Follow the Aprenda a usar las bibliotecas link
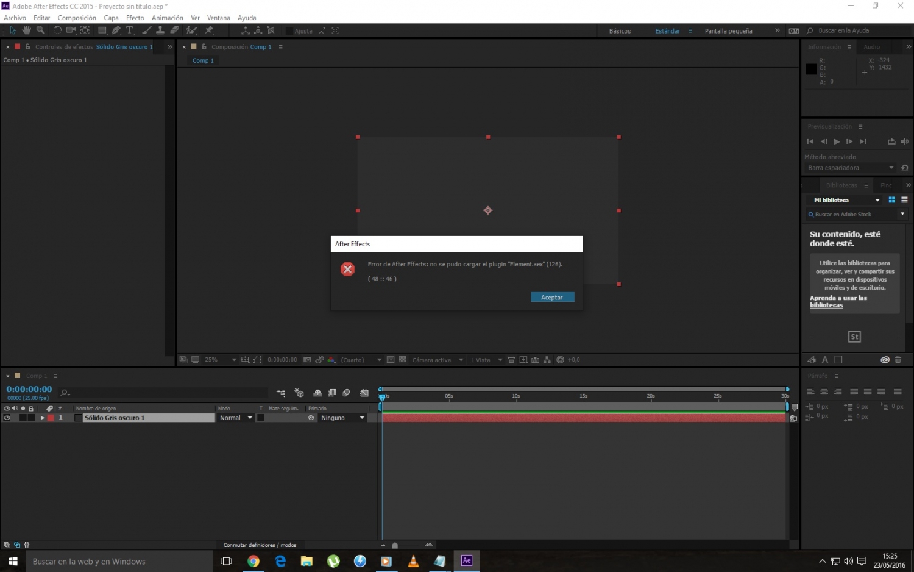Image resolution: width=914 pixels, height=572 pixels. pos(838,302)
